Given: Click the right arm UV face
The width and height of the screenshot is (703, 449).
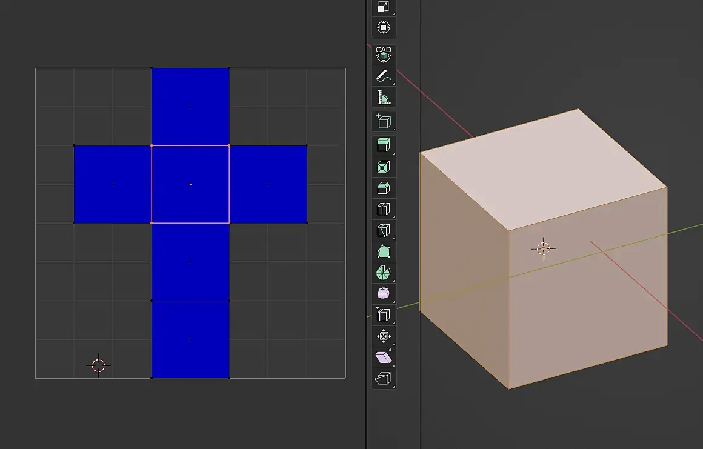Looking at the screenshot, I should coord(268,184).
